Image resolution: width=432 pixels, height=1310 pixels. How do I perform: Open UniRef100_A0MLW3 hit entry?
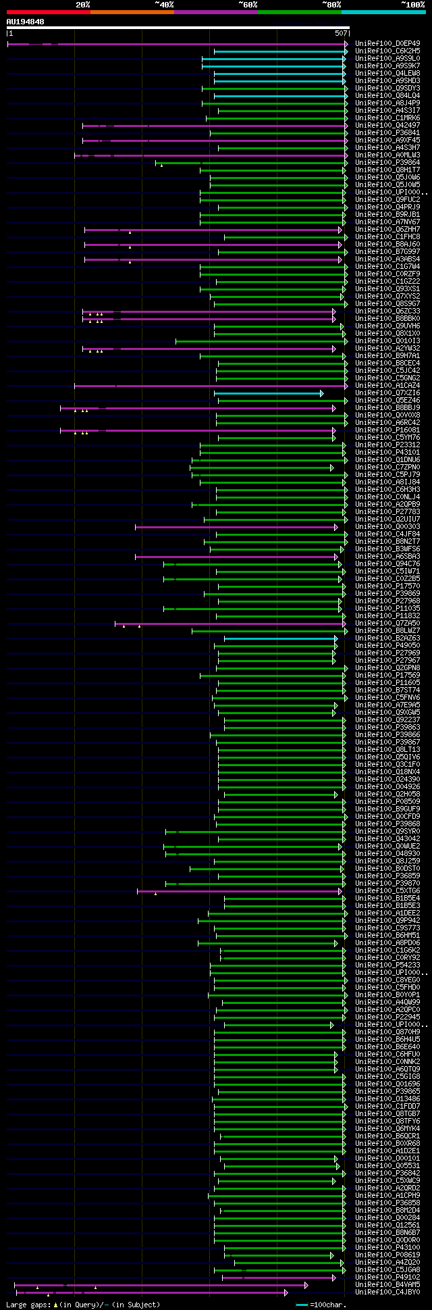click(387, 155)
